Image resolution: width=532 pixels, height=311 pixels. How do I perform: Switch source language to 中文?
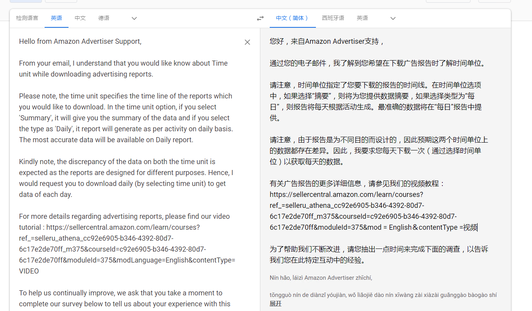coord(80,18)
